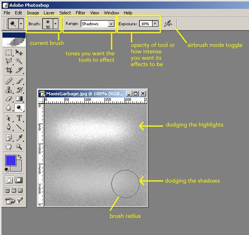249x235 pixels.
Task: Pick the Eraser tool
Action: coord(9,99)
